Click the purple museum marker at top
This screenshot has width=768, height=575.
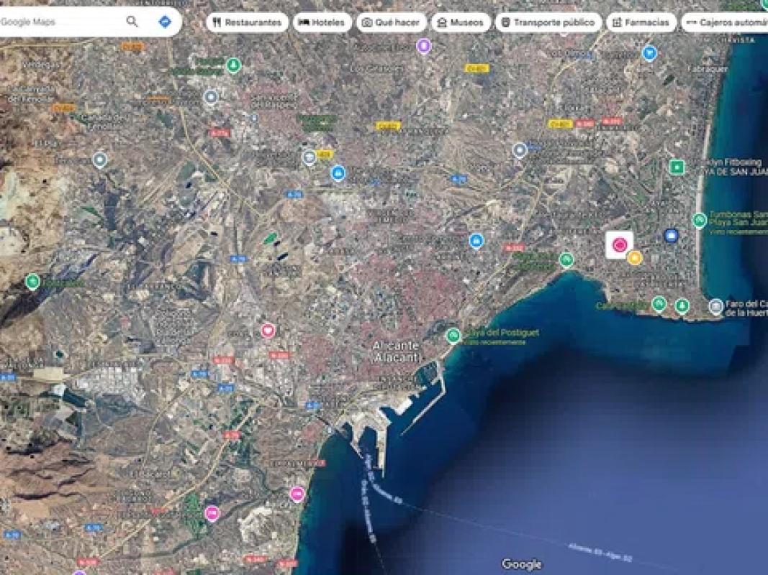(424, 47)
